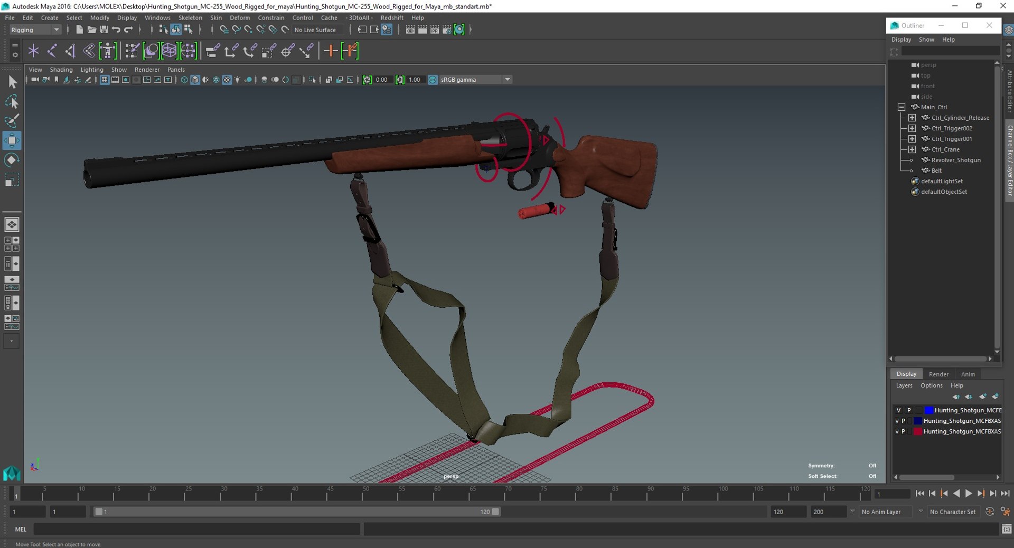Open the viewport Shading menu
This screenshot has width=1014, height=548.
[x=61, y=70]
